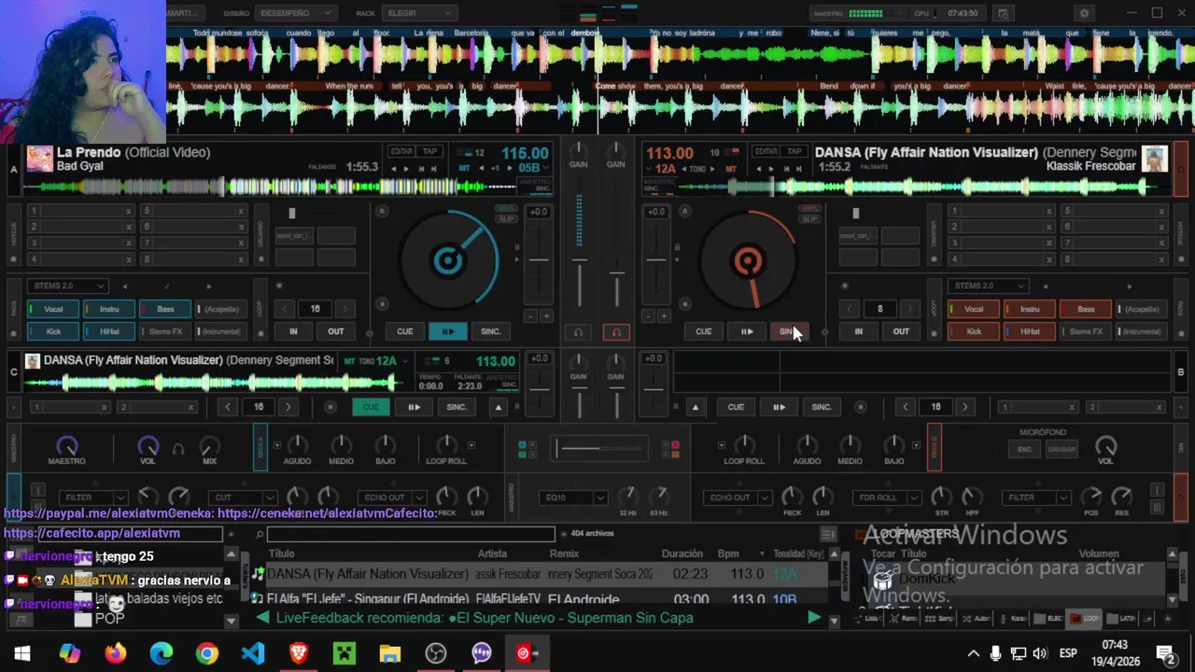Click the browser search field
The width and height of the screenshot is (1195, 672).
point(411,534)
